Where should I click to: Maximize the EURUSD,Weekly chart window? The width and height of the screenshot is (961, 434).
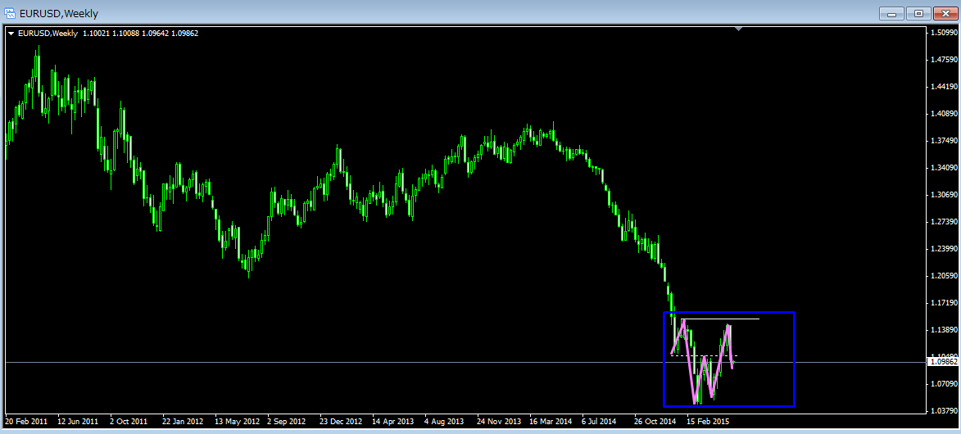[x=918, y=13]
